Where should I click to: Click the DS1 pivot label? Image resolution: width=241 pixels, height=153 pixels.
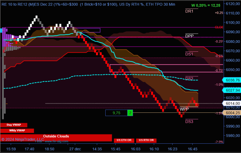pos(189,54)
